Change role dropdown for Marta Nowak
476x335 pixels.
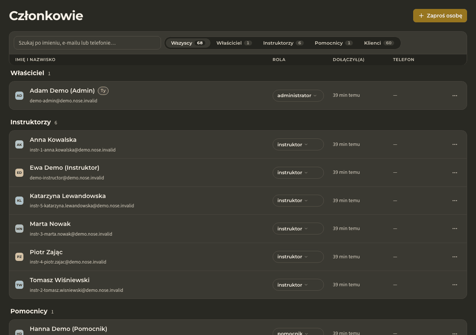point(298,229)
